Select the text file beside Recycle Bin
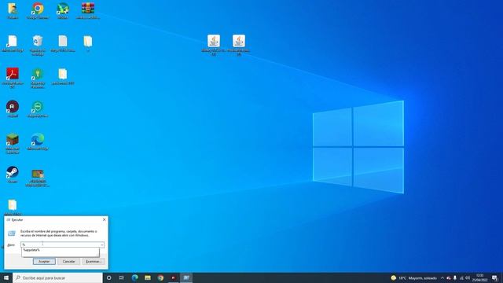 [63, 43]
